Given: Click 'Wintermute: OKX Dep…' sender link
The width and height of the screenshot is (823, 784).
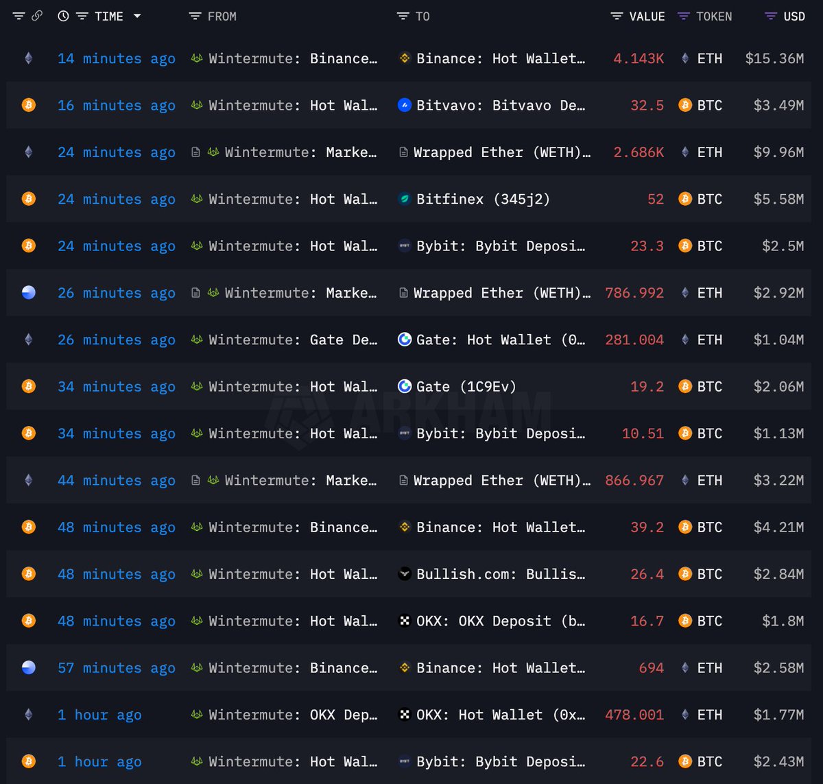Looking at the screenshot, I should coord(293,715).
